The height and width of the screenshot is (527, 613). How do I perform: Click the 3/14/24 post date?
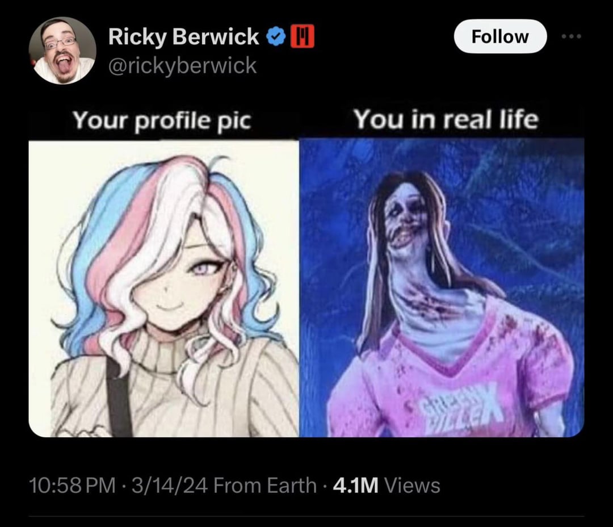pos(169,486)
